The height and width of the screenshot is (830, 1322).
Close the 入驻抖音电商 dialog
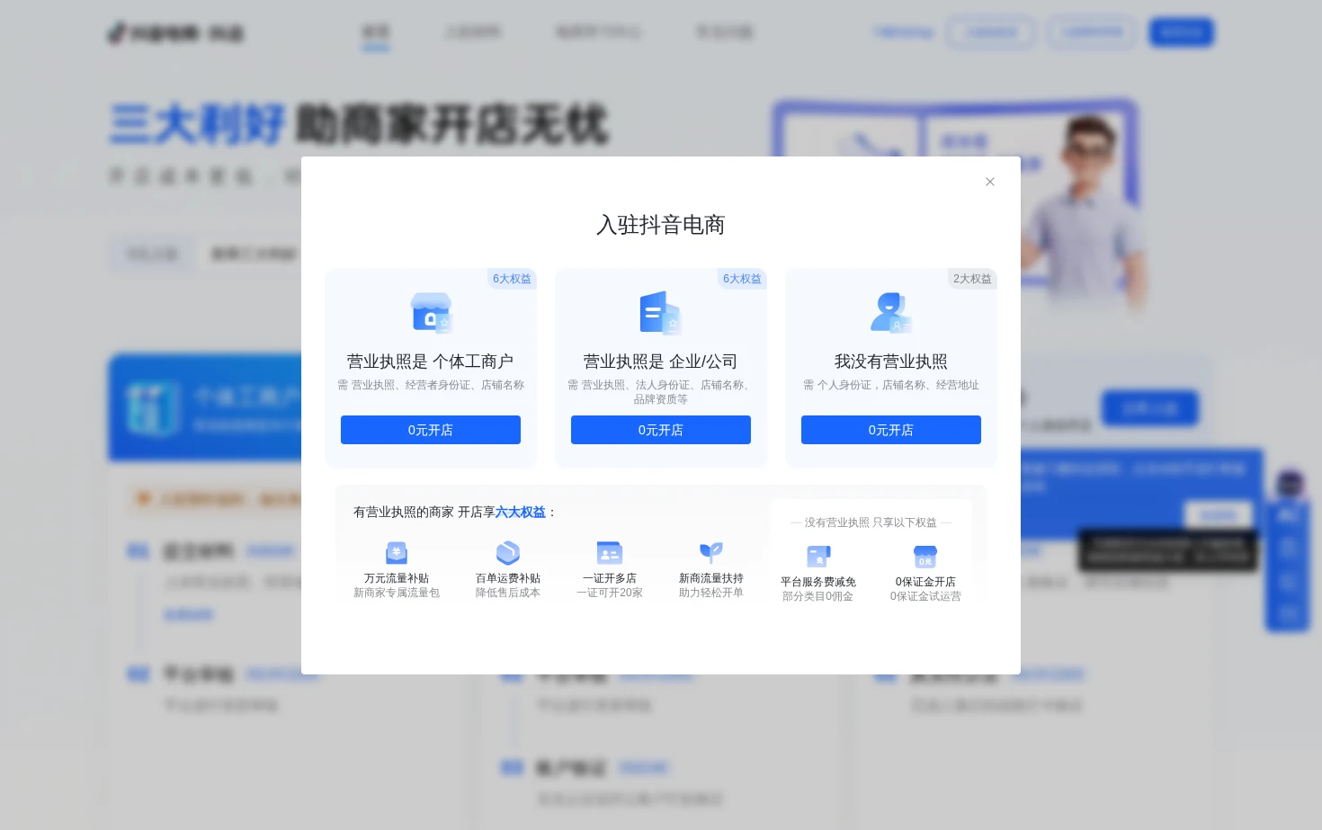[x=990, y=182]
